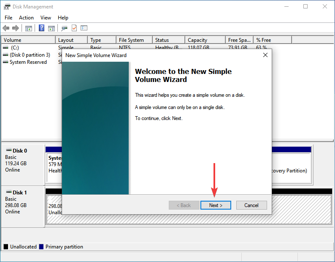Click the disabled Back button
The image size is (335, 262).
point(184,205)
